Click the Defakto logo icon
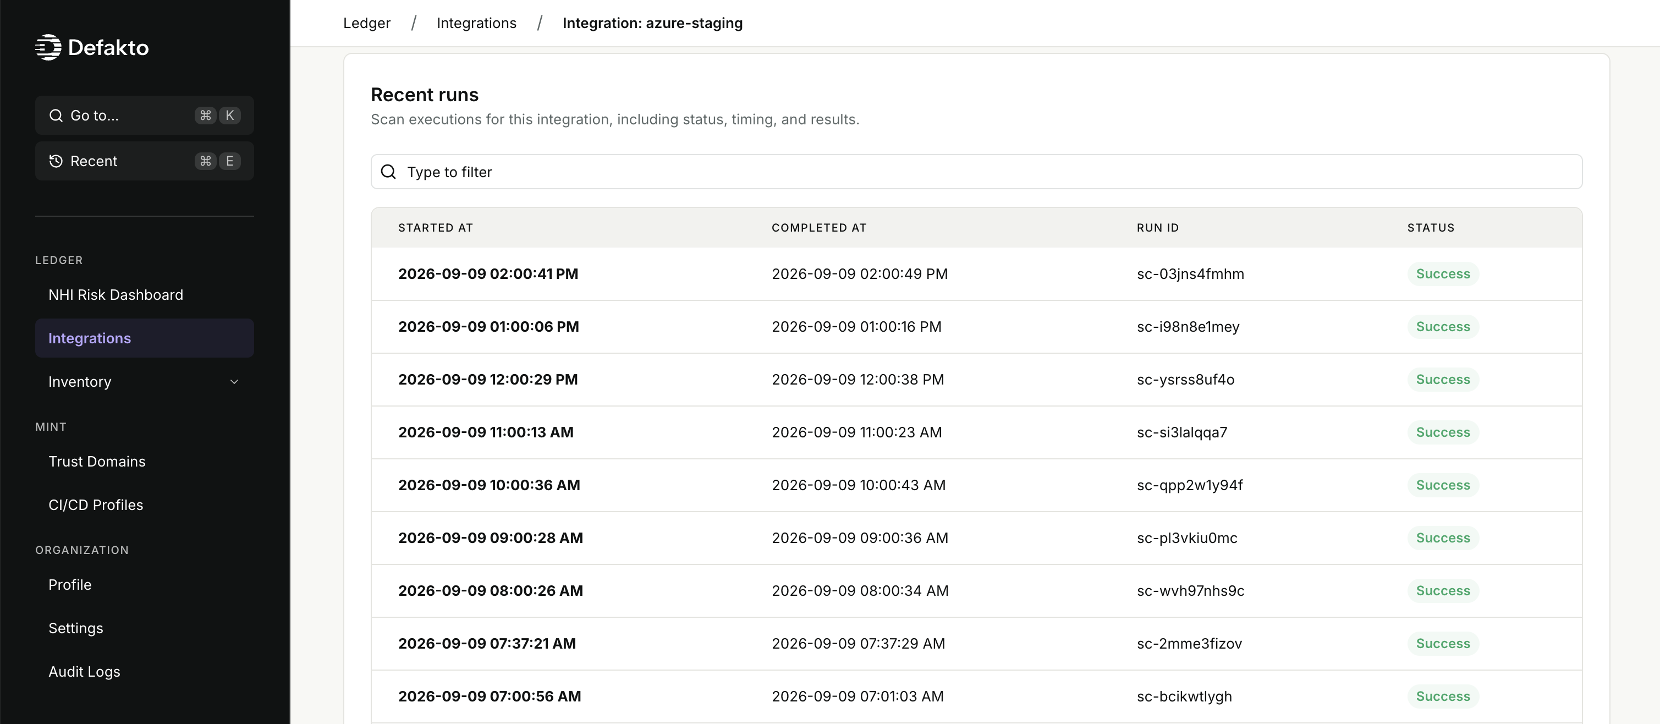This screenshot has width=1660, height=724. (48, 47)
